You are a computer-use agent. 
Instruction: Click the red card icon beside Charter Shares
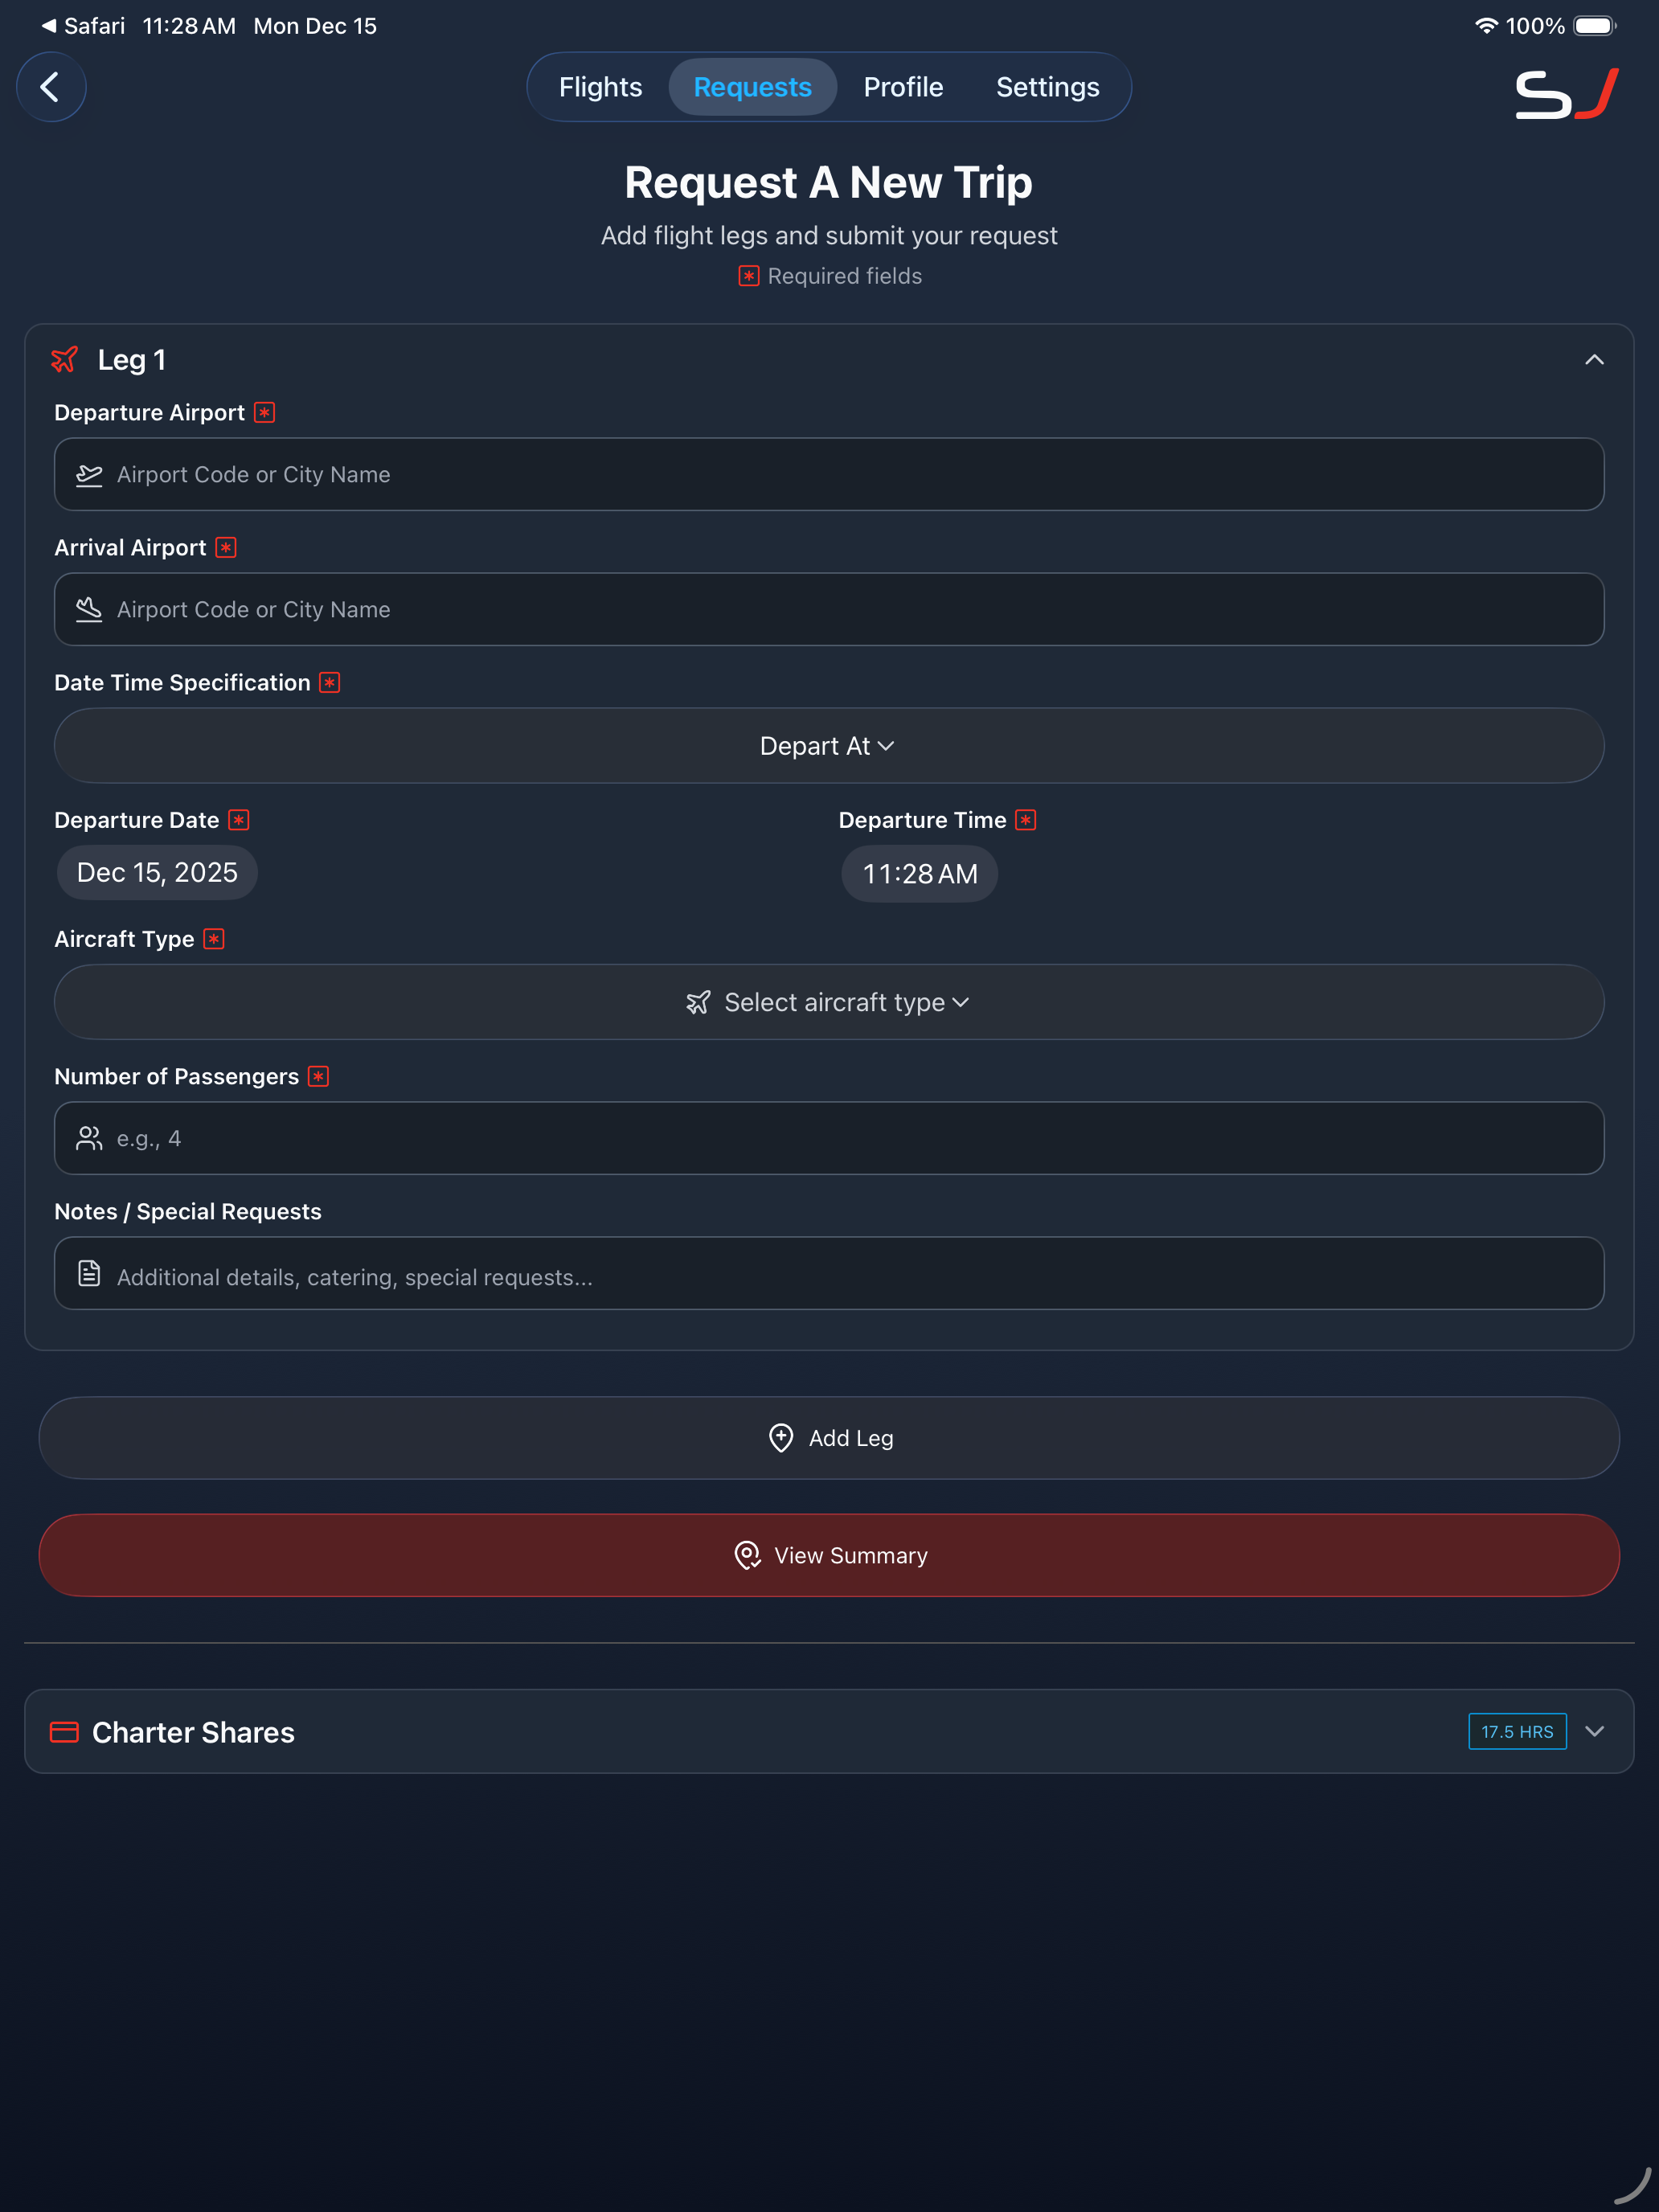[x=64, y=1732]
